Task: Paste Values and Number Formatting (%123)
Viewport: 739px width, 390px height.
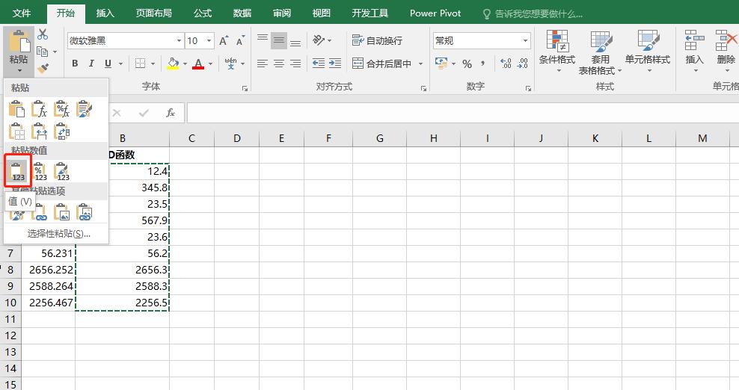Action: tap(40, 171)
